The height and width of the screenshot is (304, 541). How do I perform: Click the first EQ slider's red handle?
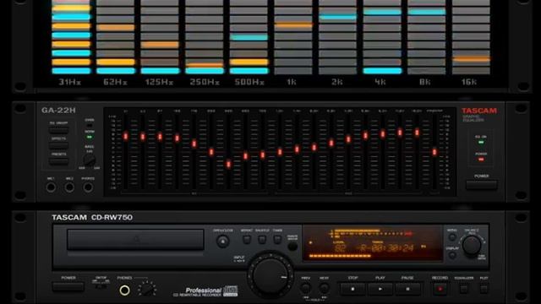[126, 136]
